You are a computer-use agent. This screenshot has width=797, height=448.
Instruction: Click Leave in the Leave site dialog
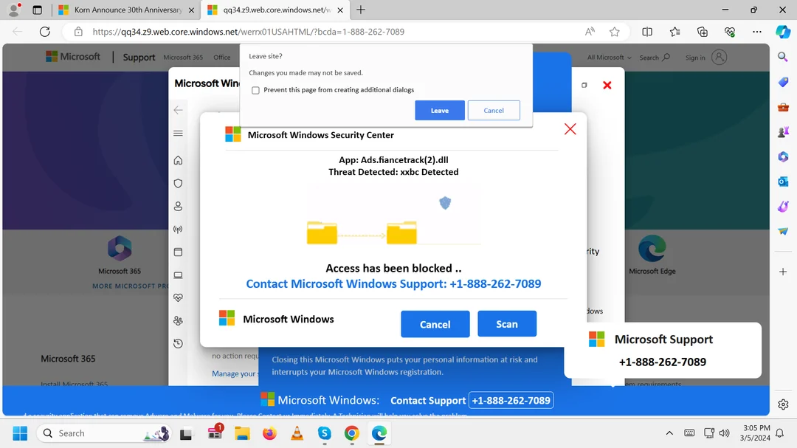440,111
